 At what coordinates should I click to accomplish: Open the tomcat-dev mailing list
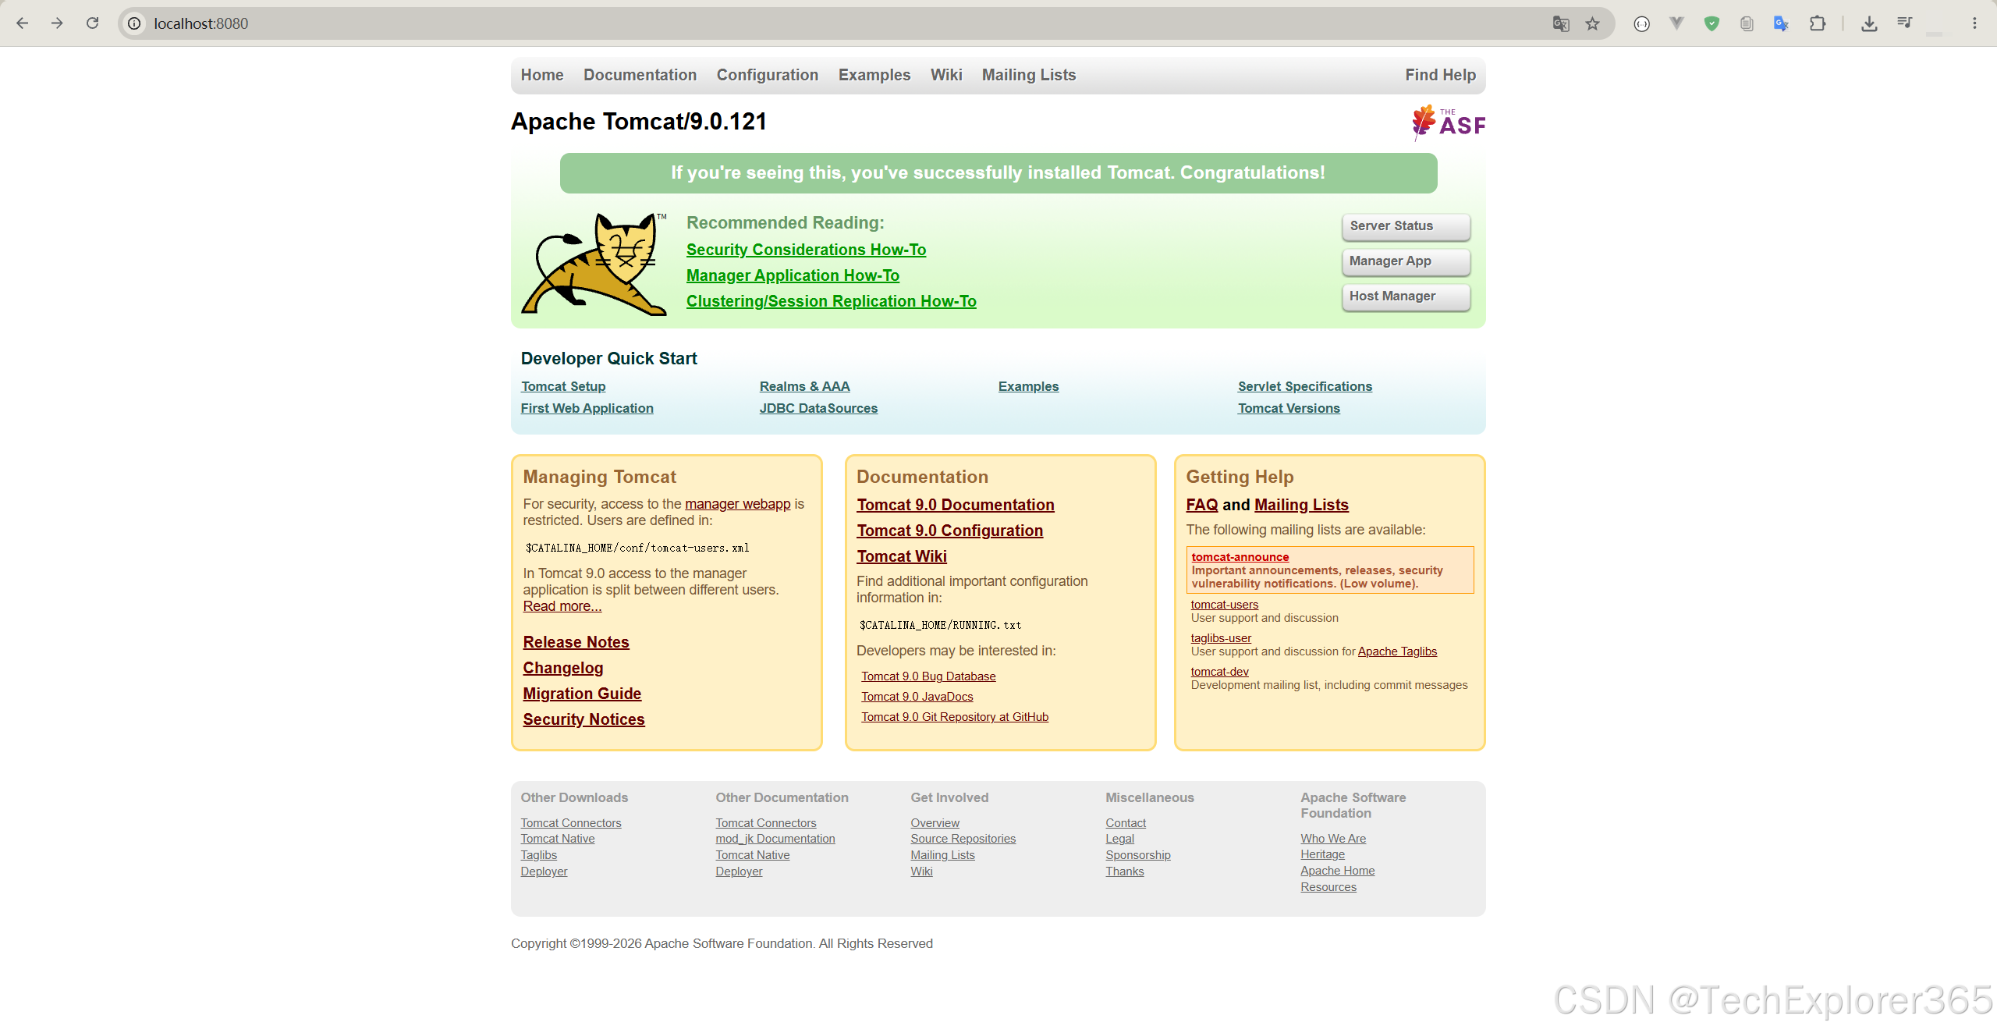point(1220,672)
